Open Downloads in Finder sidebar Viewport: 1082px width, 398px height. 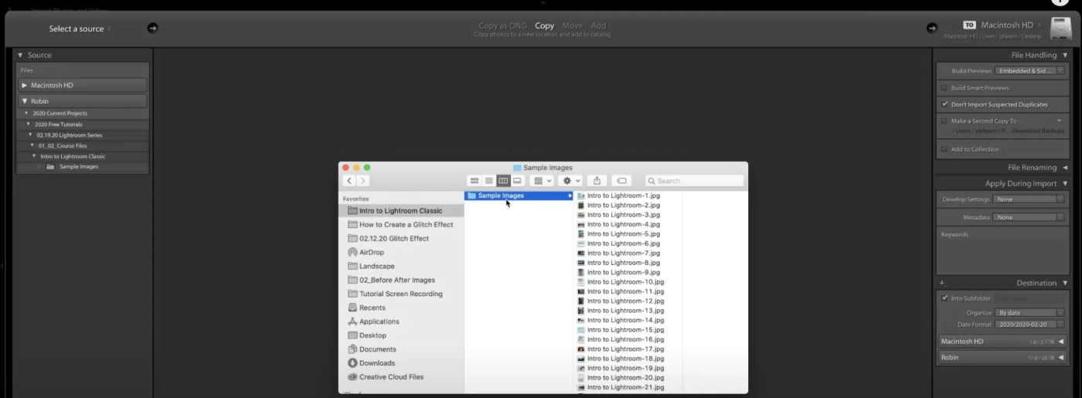click(376, 363)
